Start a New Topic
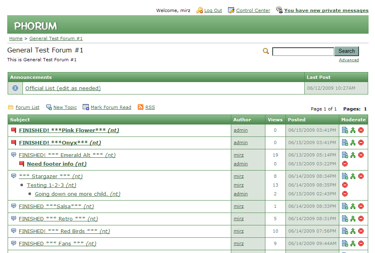The width and height of the screenshot is (375, 253). coord(65,107)
